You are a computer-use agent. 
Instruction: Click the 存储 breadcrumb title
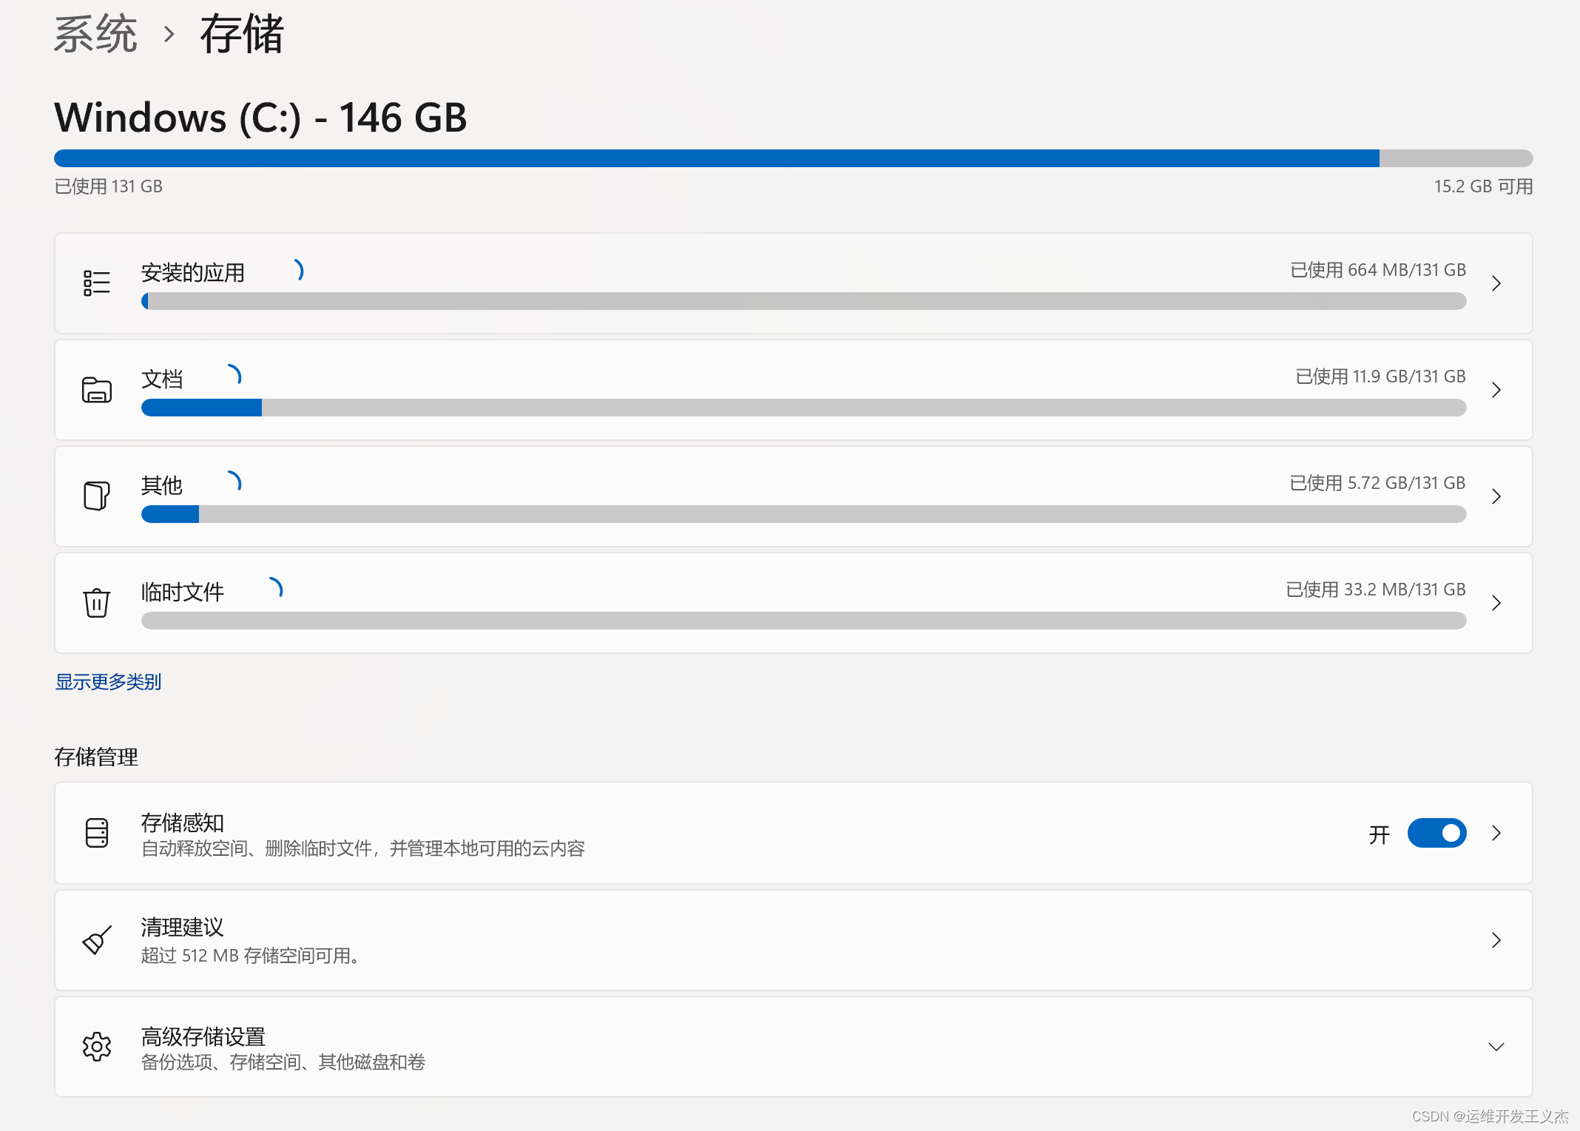242,35
